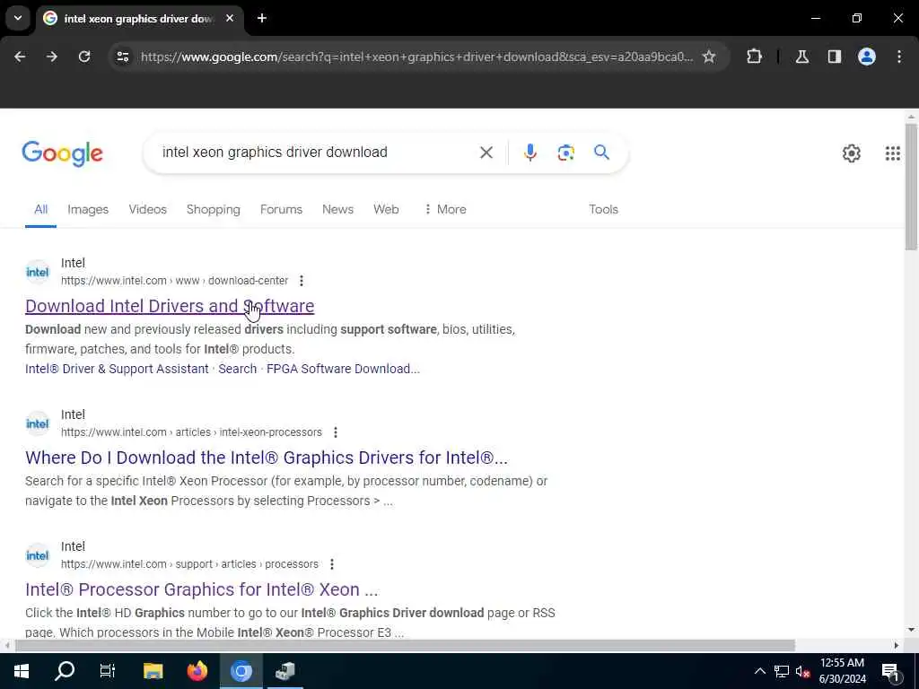Screen dimensions: 919x689
Task: Open more options for intel-xeon-processors result
Action: pos(336,432)
